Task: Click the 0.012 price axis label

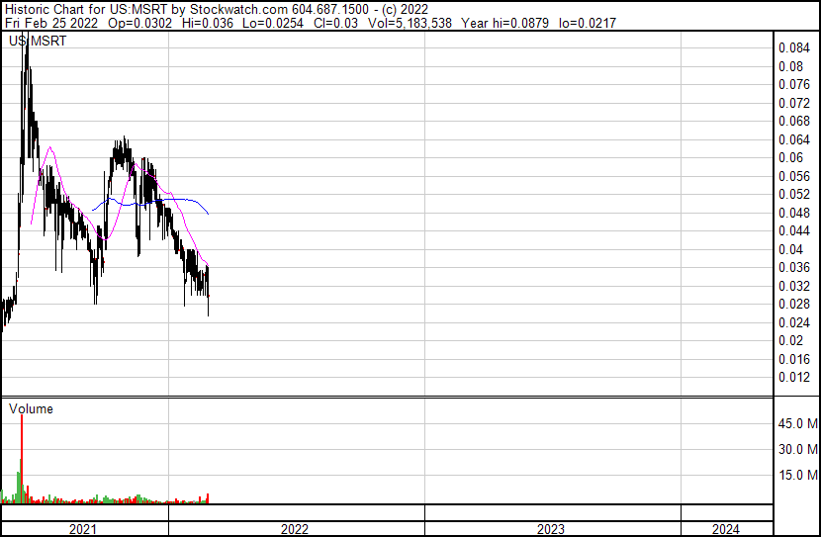Action: 794,378
